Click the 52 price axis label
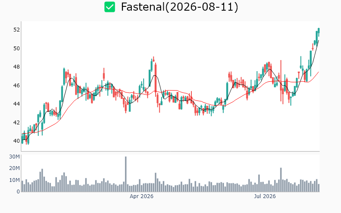The width and height of the screenshot is (341, 213). 17,30
